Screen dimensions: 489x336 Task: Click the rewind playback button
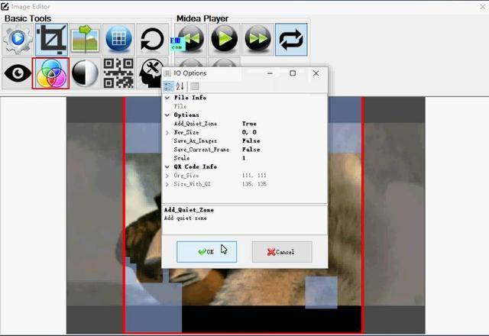point(191,40)
